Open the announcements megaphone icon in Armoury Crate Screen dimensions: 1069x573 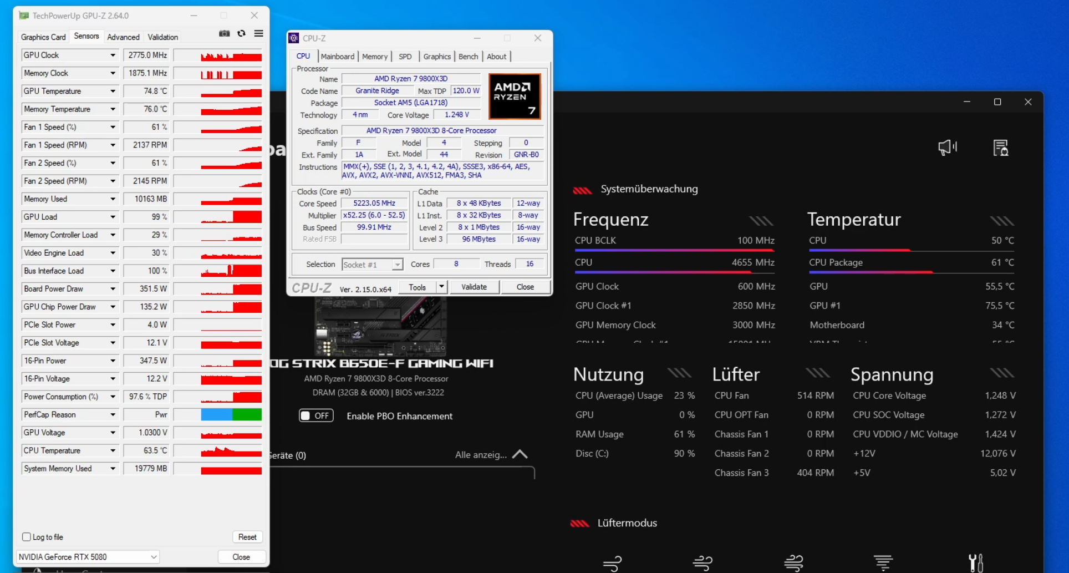click(x=948, y=147)
